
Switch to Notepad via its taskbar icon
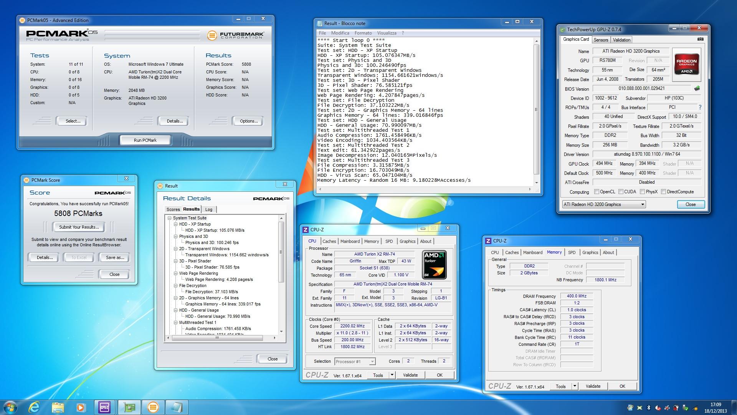177,407
